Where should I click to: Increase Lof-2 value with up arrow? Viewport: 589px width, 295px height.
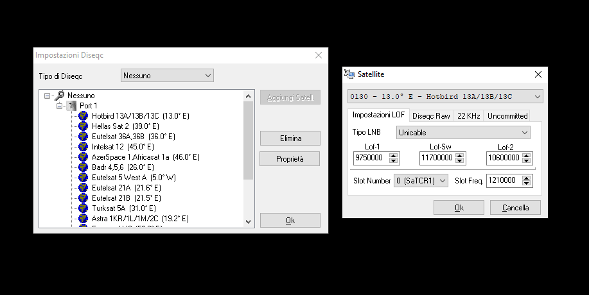tap(526, 156)
